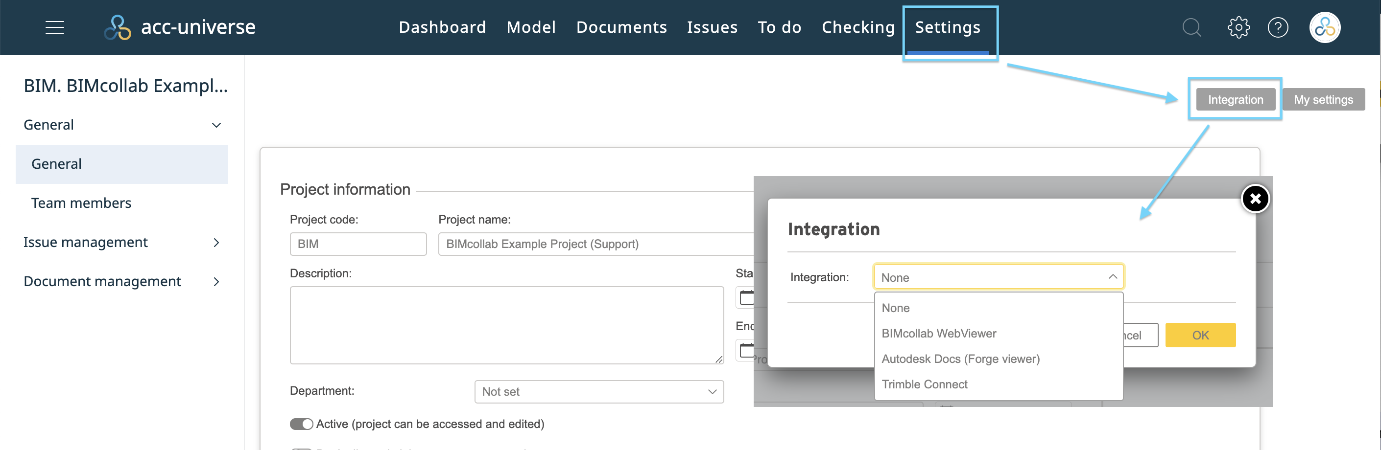Screen dimensions: 1381x450
Task: Confirm with the yellow OK button
Action: click(1200, 335)
